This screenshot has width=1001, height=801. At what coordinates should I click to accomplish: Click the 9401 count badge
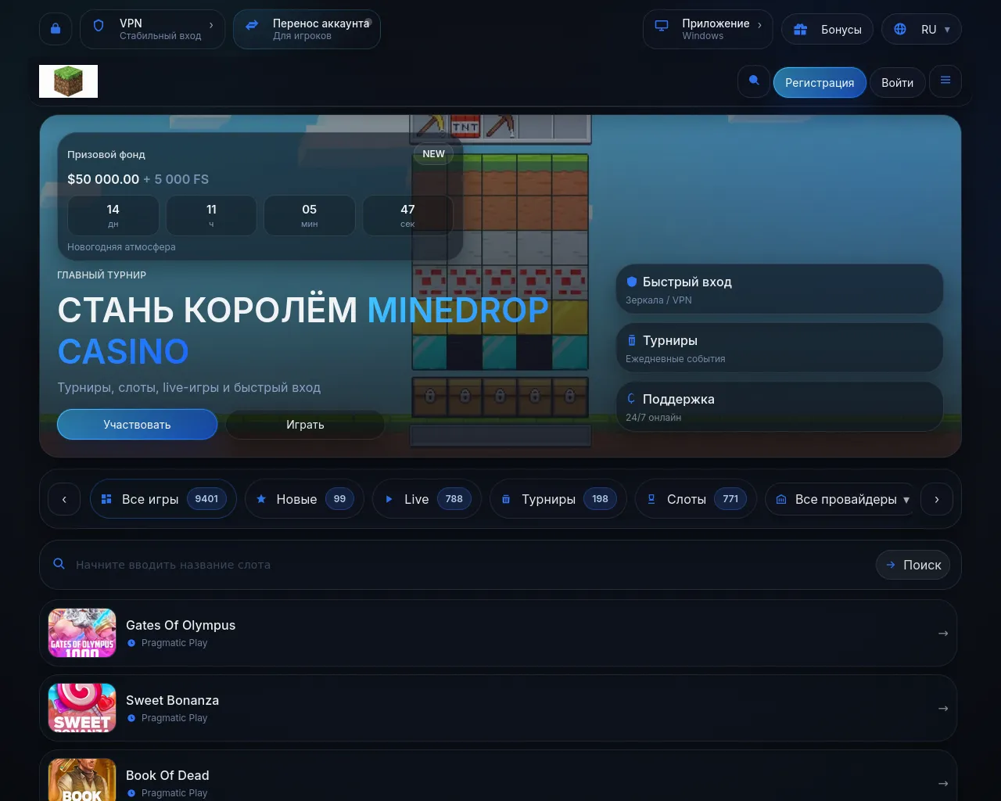click(206, 498)
